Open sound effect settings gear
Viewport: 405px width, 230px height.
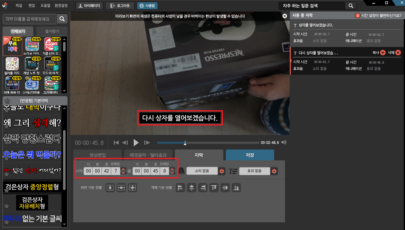pos(221,171)
